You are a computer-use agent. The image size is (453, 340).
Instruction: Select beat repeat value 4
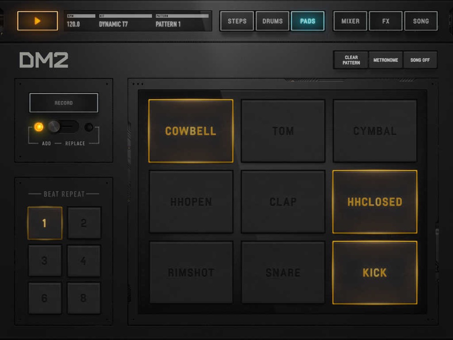coord(84,260)
